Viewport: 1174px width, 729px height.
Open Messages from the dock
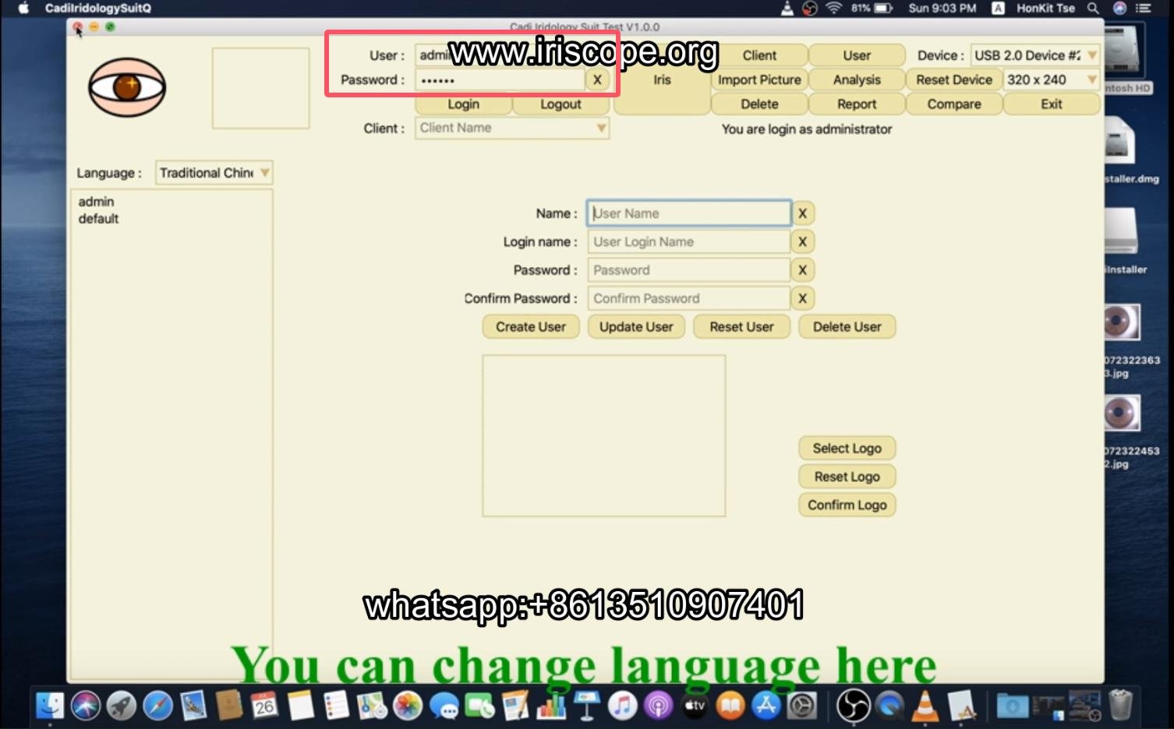click(444, 706)
